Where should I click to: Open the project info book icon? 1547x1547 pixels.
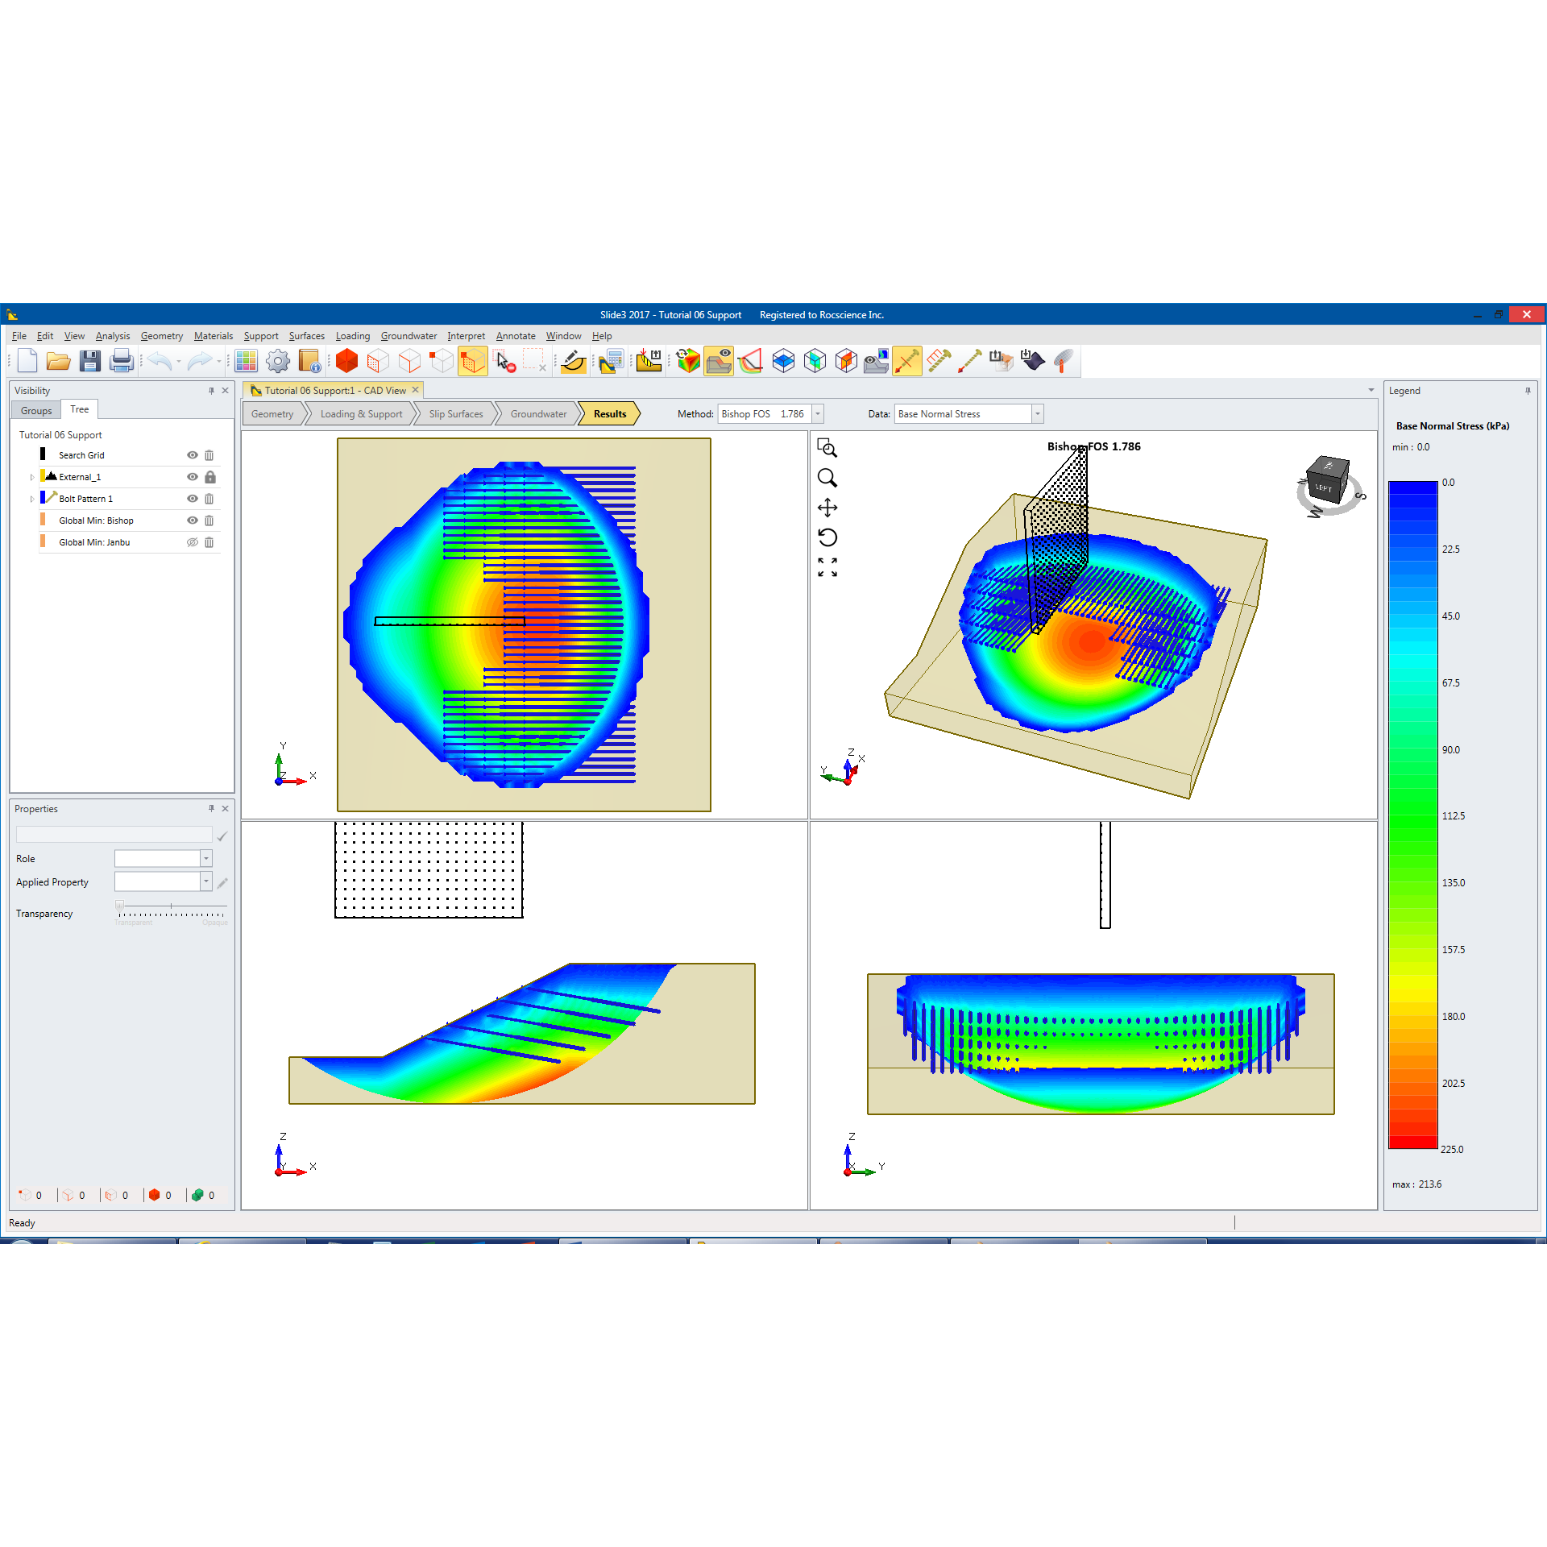point(309,362)
